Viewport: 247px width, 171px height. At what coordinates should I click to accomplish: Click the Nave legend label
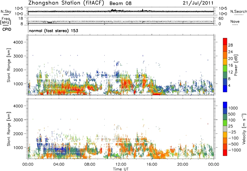(235, 21)
